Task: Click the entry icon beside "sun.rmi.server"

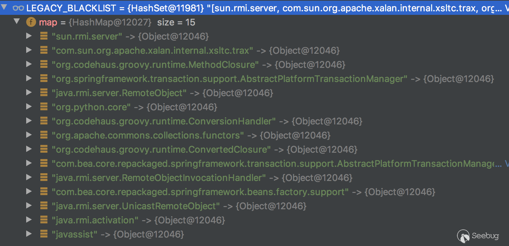Action: (44, 36)
